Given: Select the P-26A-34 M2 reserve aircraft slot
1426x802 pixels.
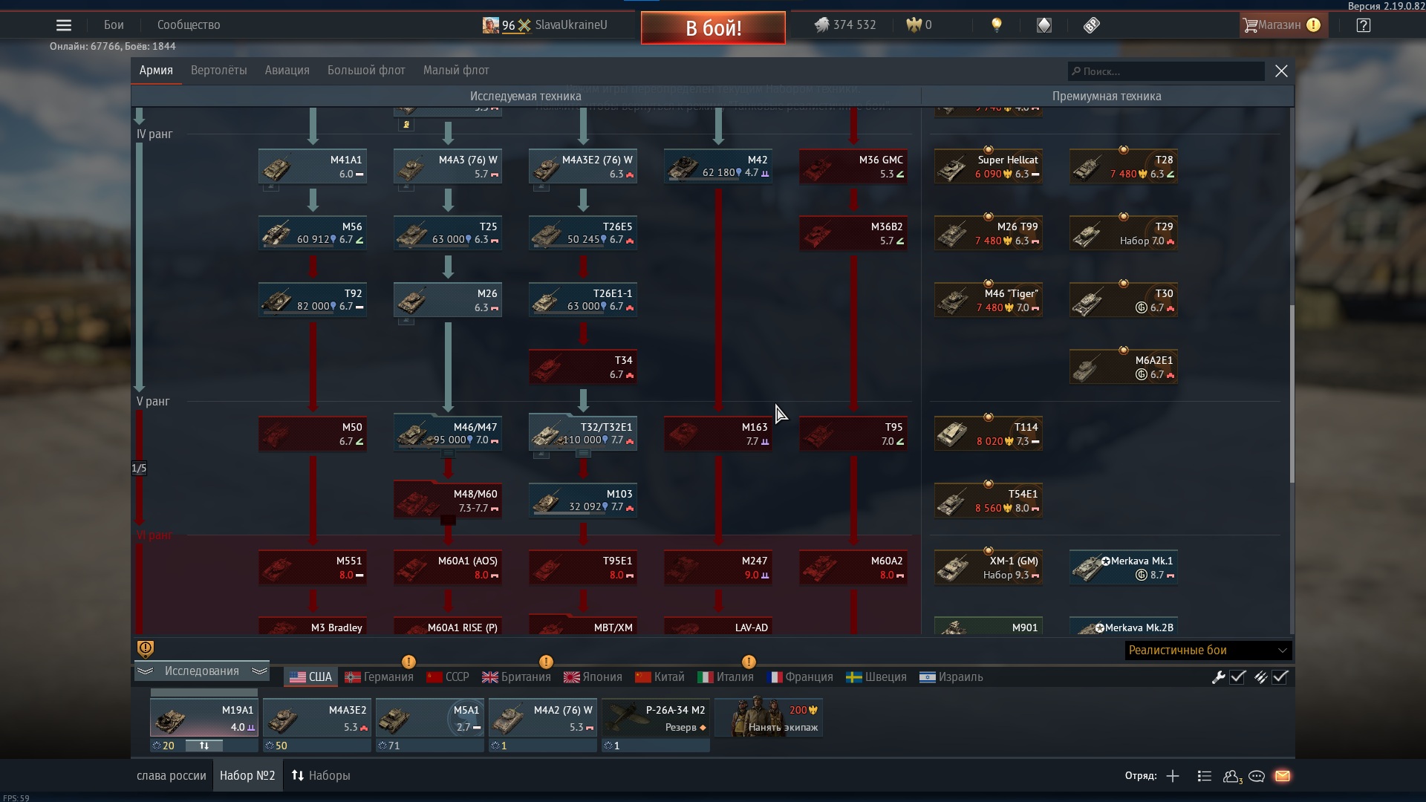Looking at the screenshot, I should click(656, 718).
